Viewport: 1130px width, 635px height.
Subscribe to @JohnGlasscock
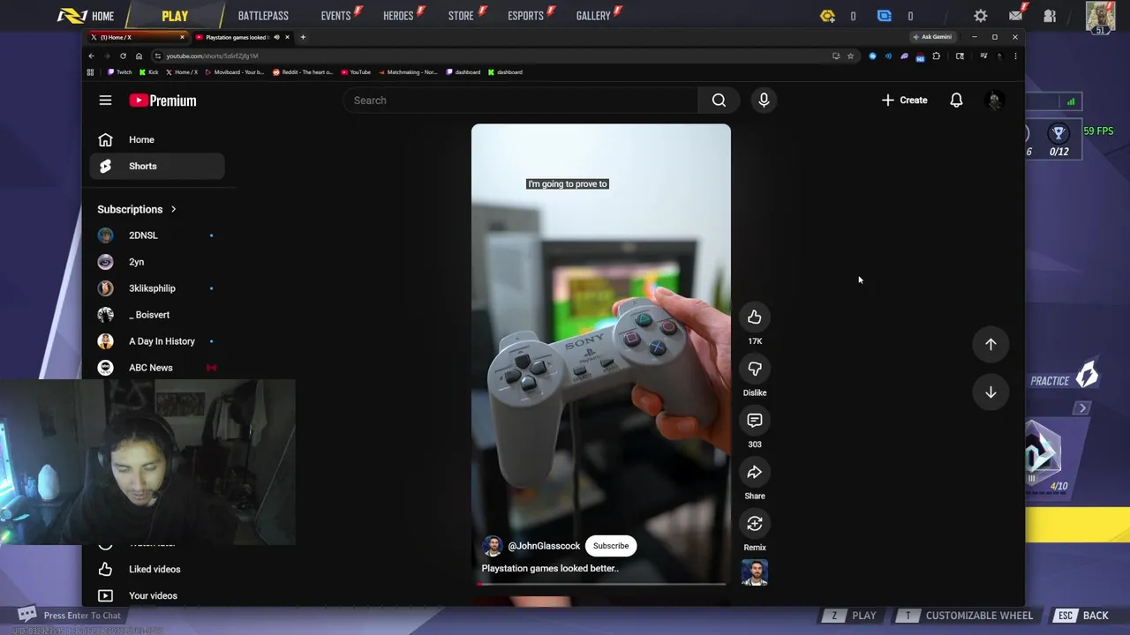(x=611, y=546)
